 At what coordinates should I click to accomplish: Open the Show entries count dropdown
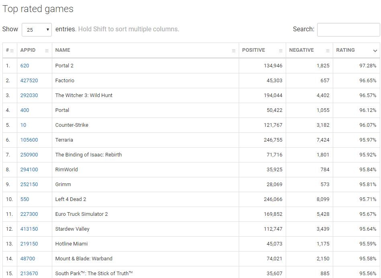click(37, 30)
